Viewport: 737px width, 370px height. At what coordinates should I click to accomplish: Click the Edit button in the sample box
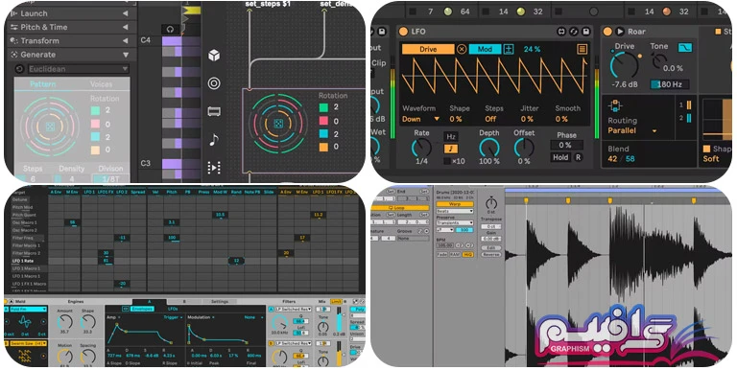(x=490, y=247)
